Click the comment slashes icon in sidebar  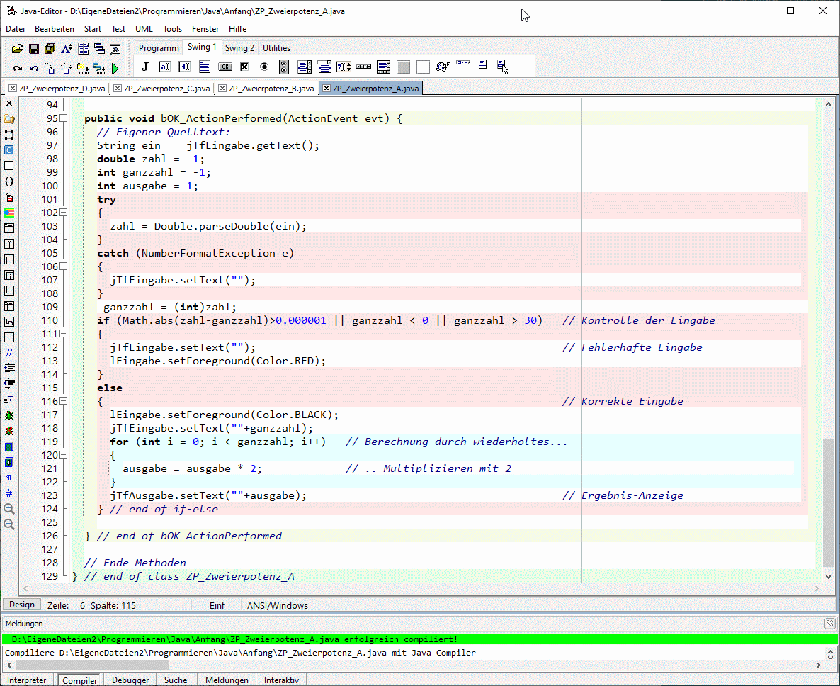click(x=9, y=352)
